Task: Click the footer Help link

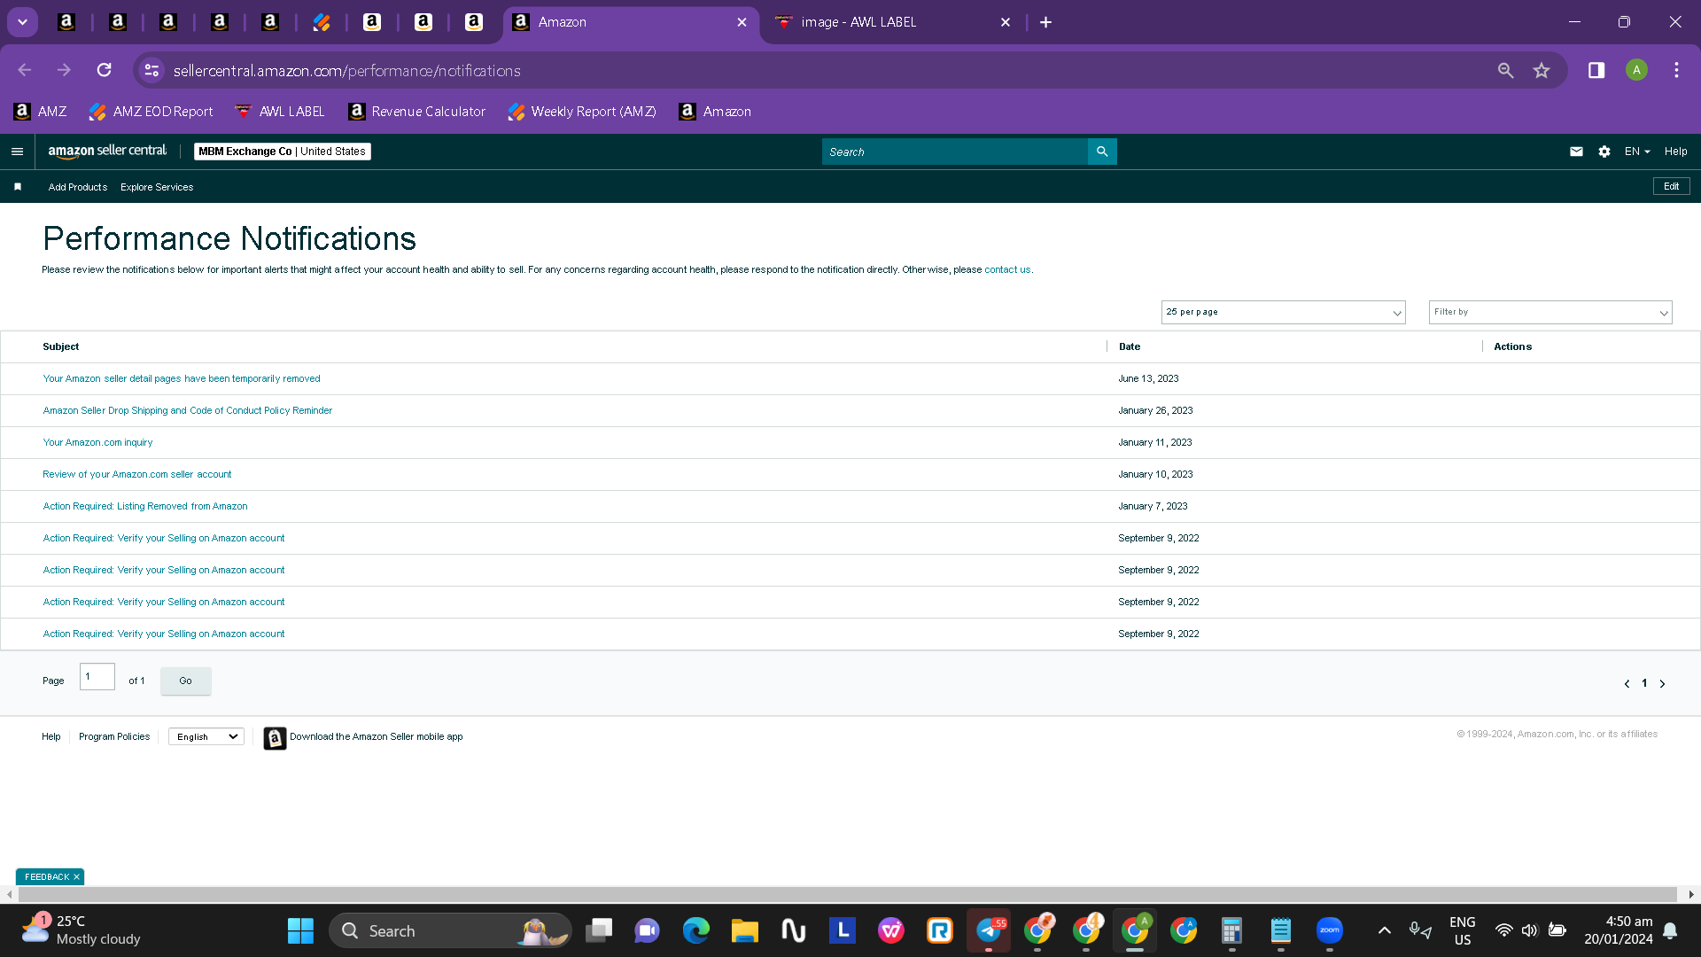Action: tap(51, 737)
